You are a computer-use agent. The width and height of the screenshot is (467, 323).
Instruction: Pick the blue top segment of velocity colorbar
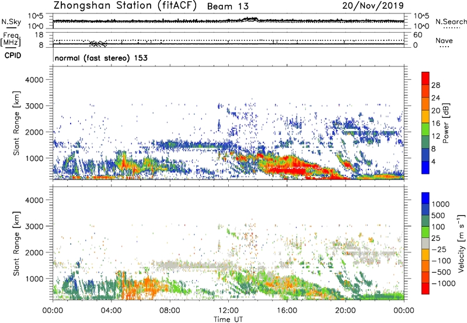coord(426,198)
